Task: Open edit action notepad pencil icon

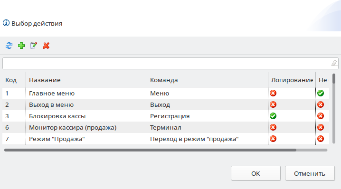Action: pos(34,46)
